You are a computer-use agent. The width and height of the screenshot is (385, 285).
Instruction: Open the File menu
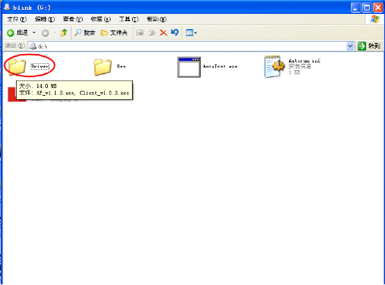(17, 19)
